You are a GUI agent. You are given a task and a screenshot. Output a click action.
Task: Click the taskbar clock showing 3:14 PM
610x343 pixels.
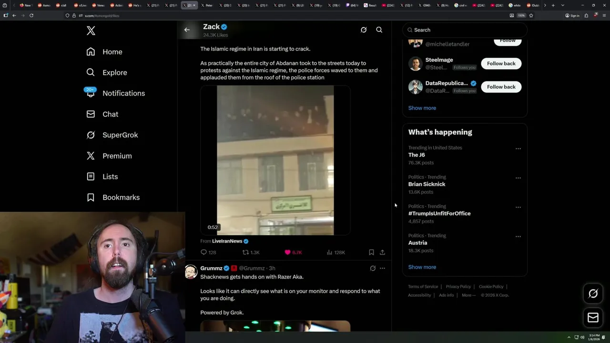593,337
